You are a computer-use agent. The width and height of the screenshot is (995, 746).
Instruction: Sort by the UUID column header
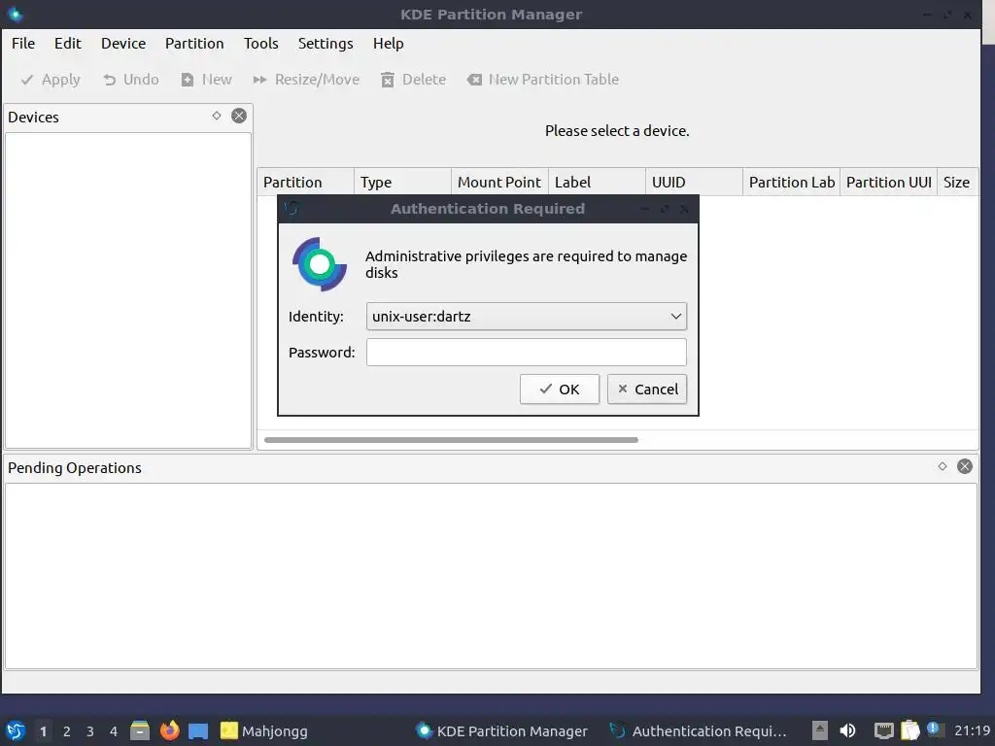click(x=694, y=182)
